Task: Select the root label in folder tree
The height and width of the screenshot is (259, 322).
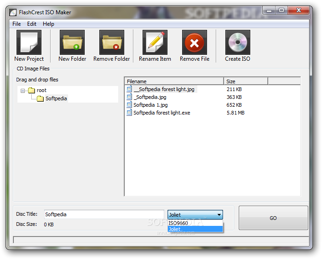Action: [41, 90]
